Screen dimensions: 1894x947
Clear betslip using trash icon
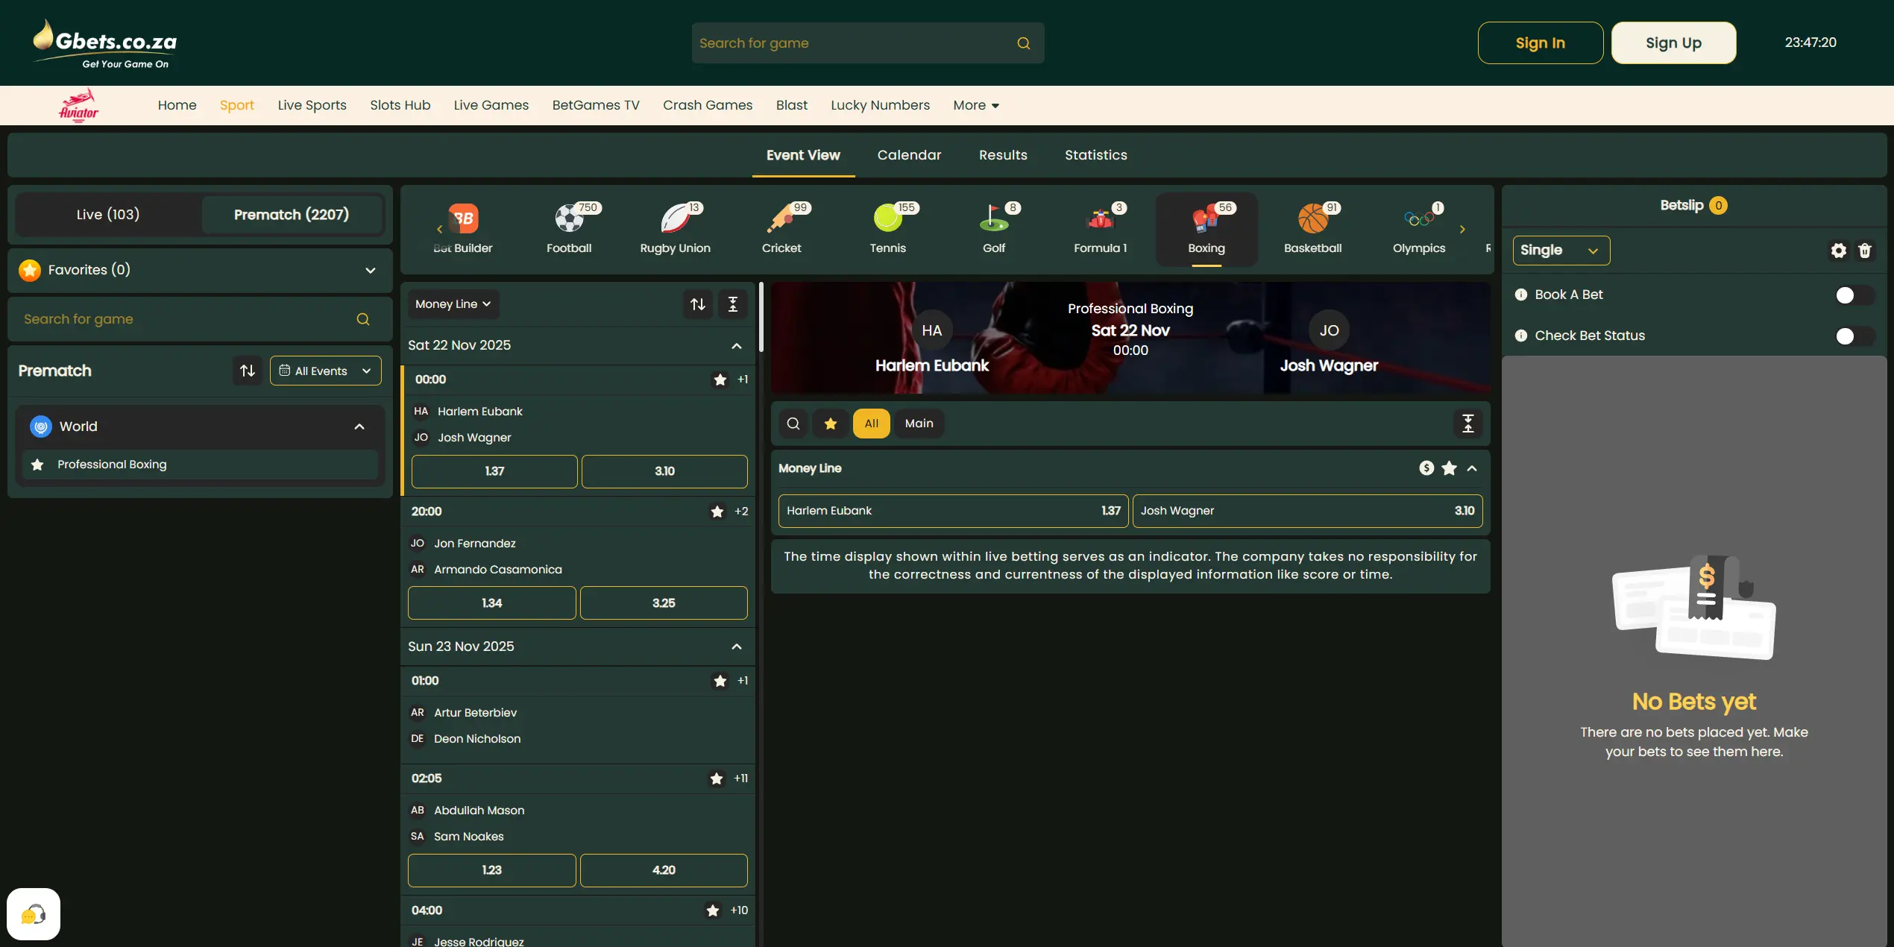coord(1866,251)
